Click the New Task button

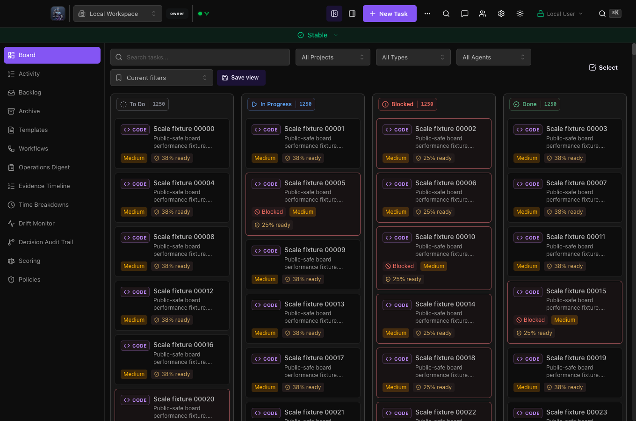390,14
